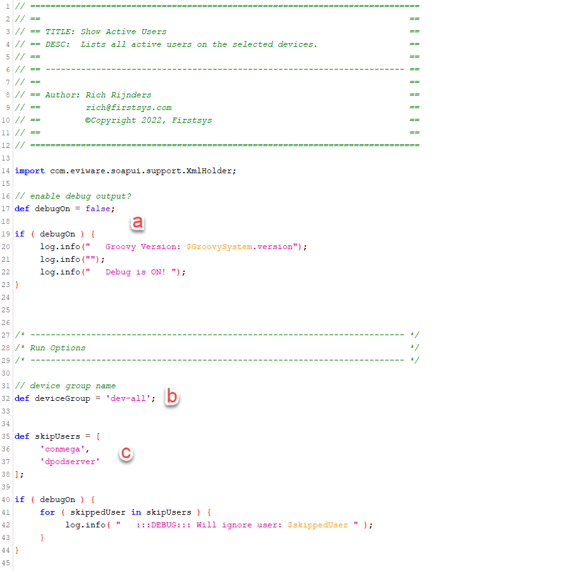Click the red annotation marker 'c'
Screen dimensions: 586x571
coord(126,453)
